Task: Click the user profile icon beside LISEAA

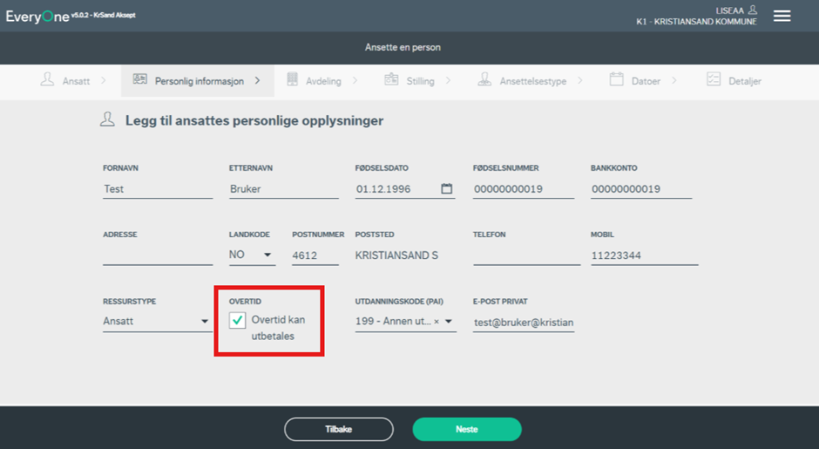Action: [753, 10]
